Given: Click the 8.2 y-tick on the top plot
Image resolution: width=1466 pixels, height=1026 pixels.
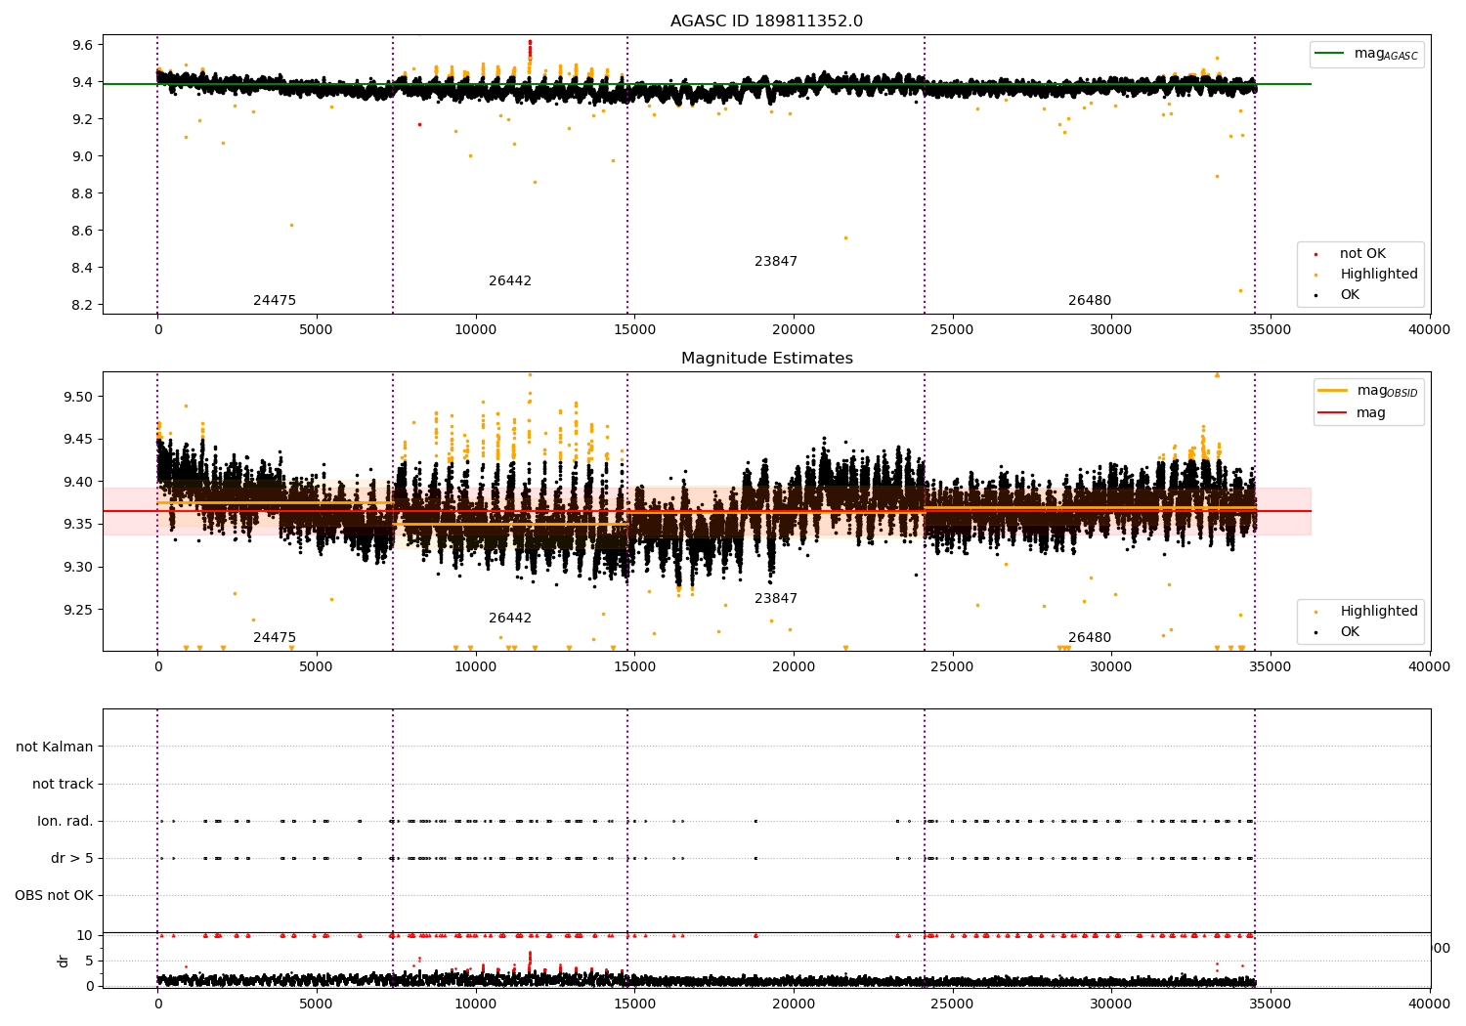Looking at the screenshot, I should [x=83, y=305].
